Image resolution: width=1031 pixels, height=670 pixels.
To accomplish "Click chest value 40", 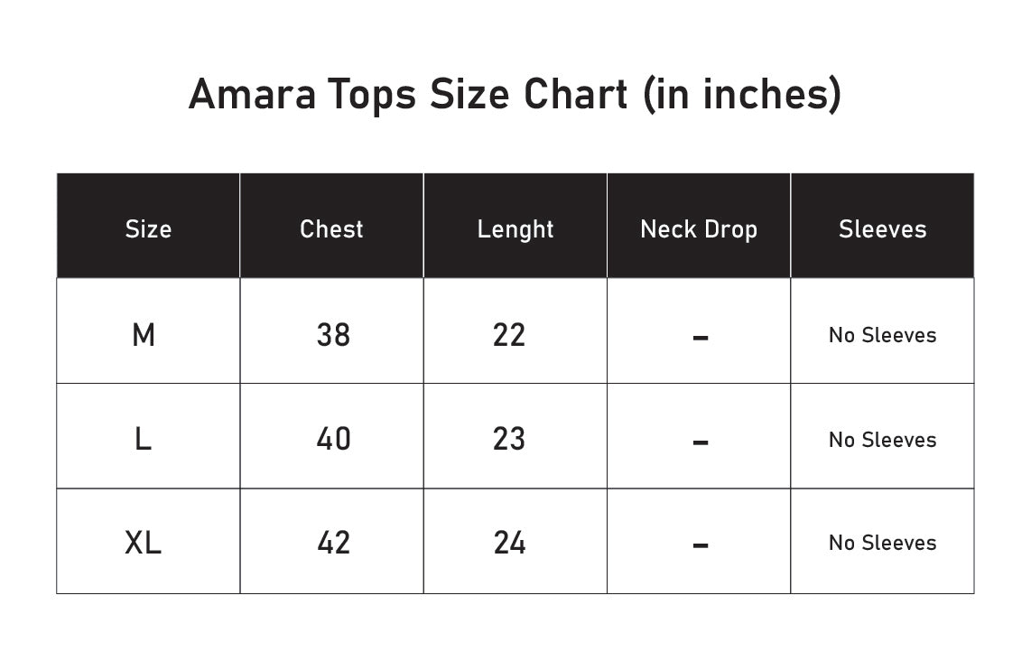I will coord(333,439).
